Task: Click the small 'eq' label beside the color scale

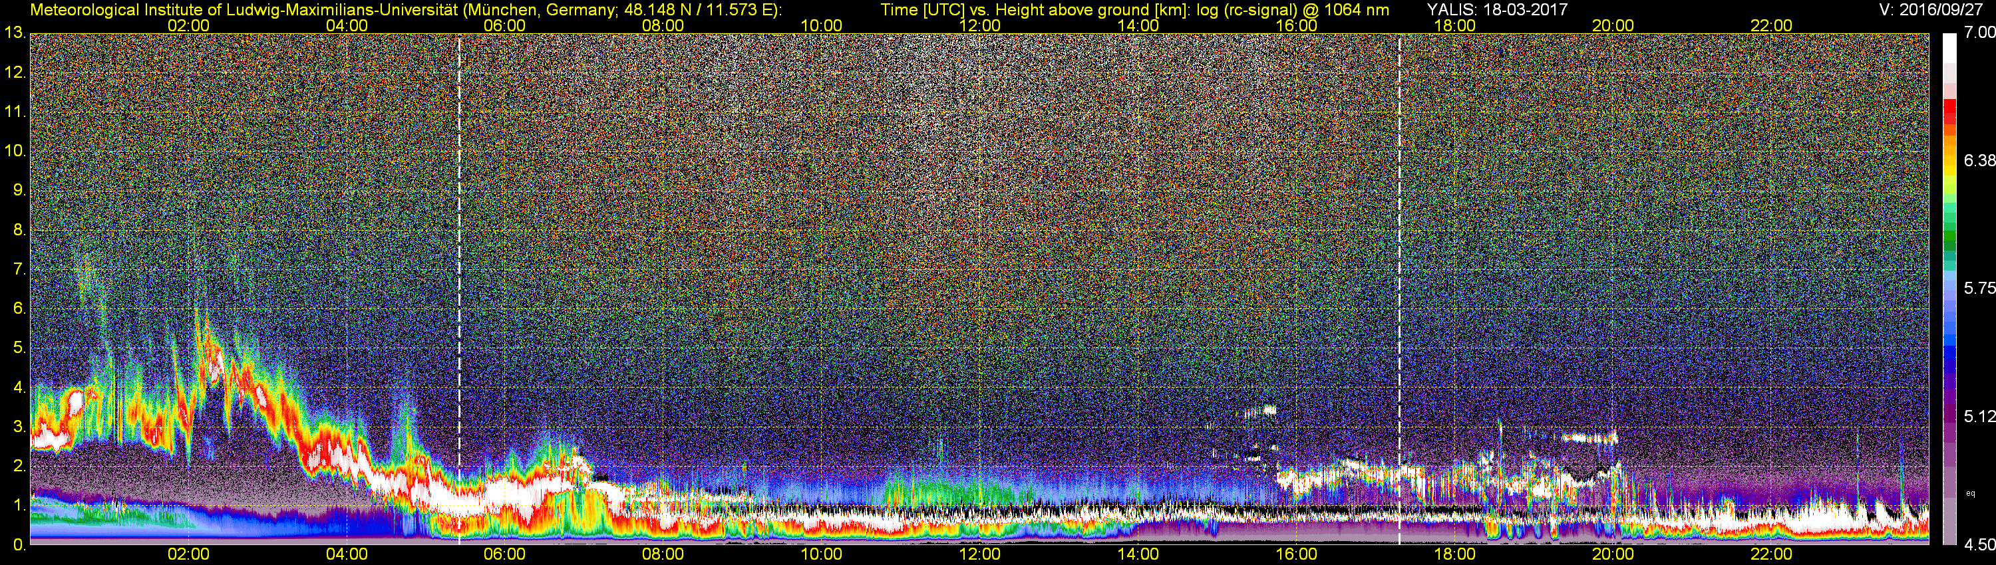Action: point(1971,494)
